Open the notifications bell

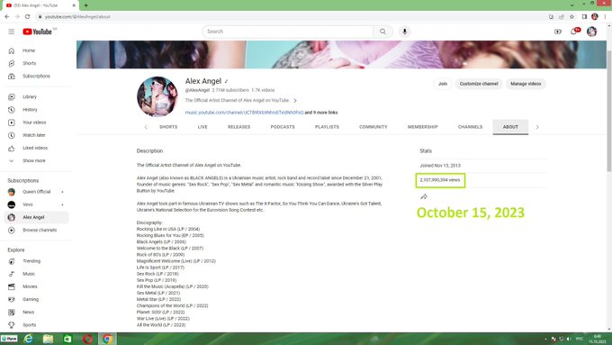574,32
